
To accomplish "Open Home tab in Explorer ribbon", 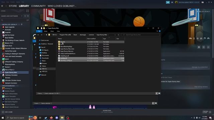I will (x=45, y=31).
